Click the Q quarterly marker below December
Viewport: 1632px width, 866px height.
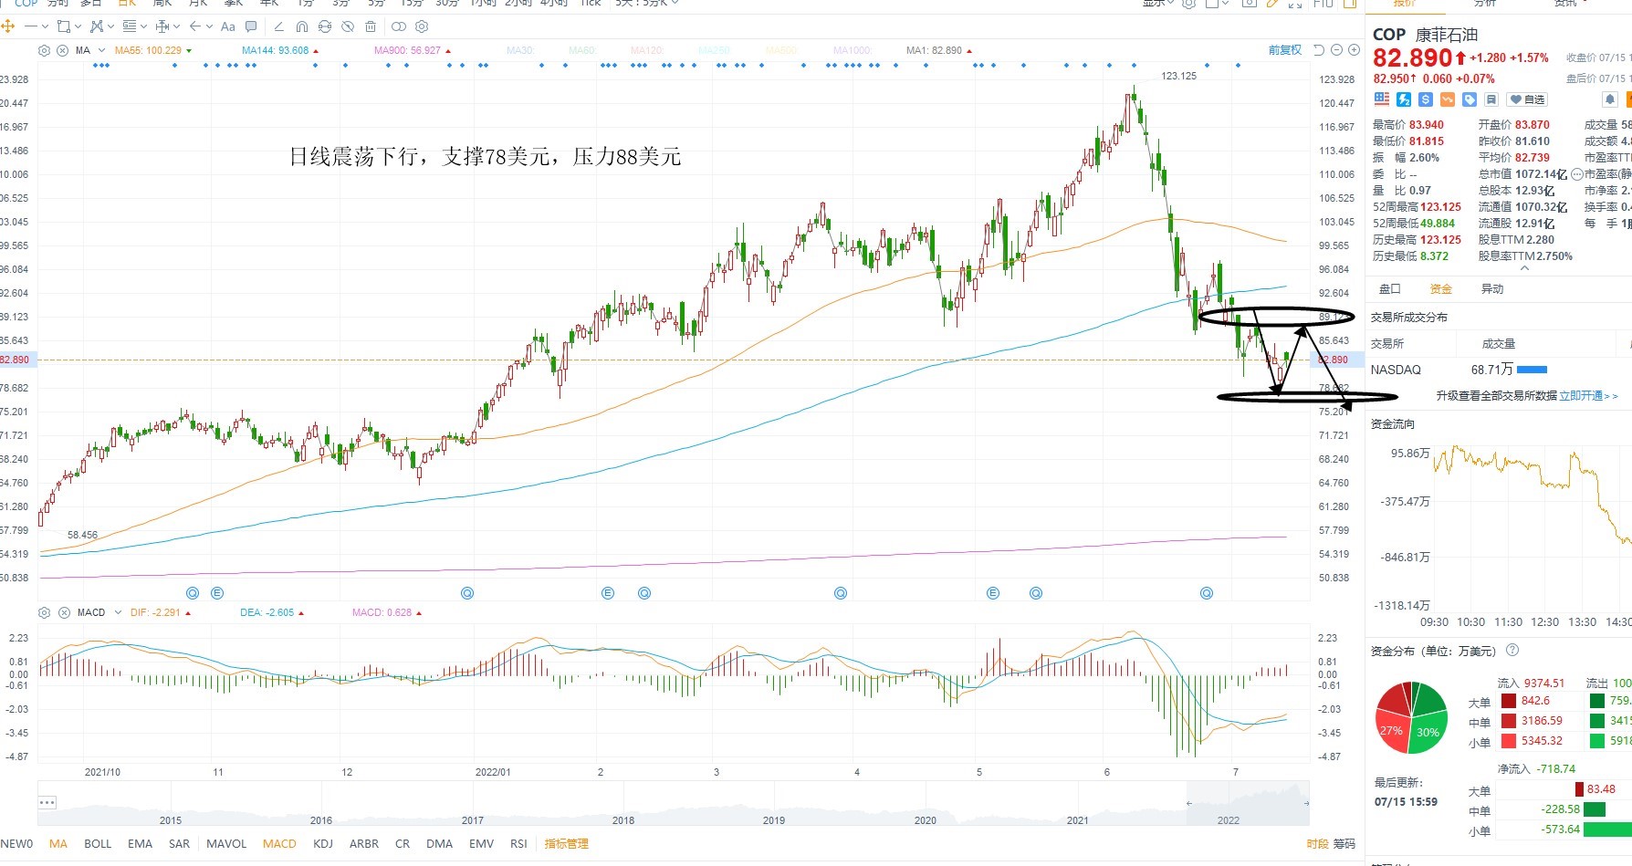[x=467, y=593]
